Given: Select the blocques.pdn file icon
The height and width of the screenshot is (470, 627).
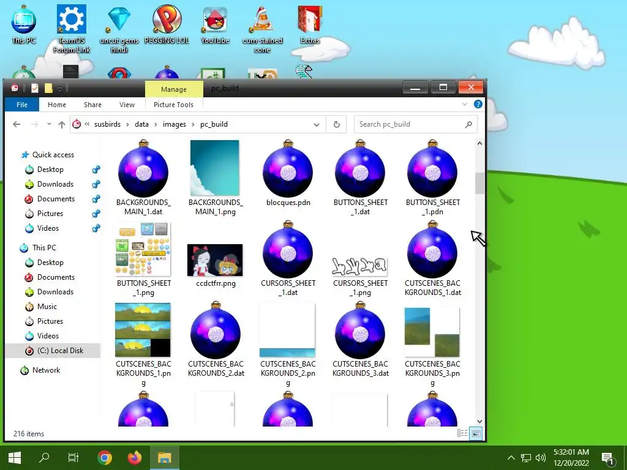Looking at the screenshot, I should (288, 168).
